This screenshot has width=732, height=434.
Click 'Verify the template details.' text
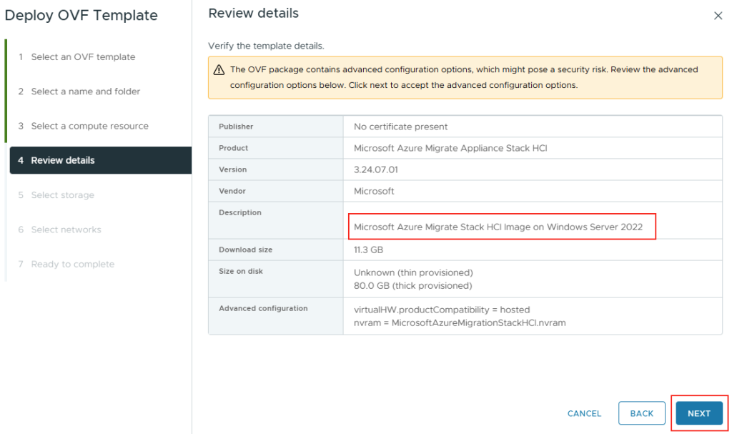(x=266, y=46)
